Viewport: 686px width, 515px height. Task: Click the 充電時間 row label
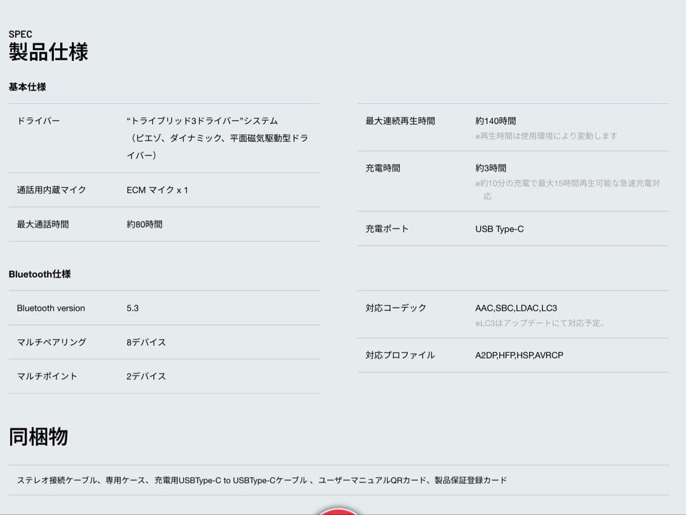click(382, 168)
